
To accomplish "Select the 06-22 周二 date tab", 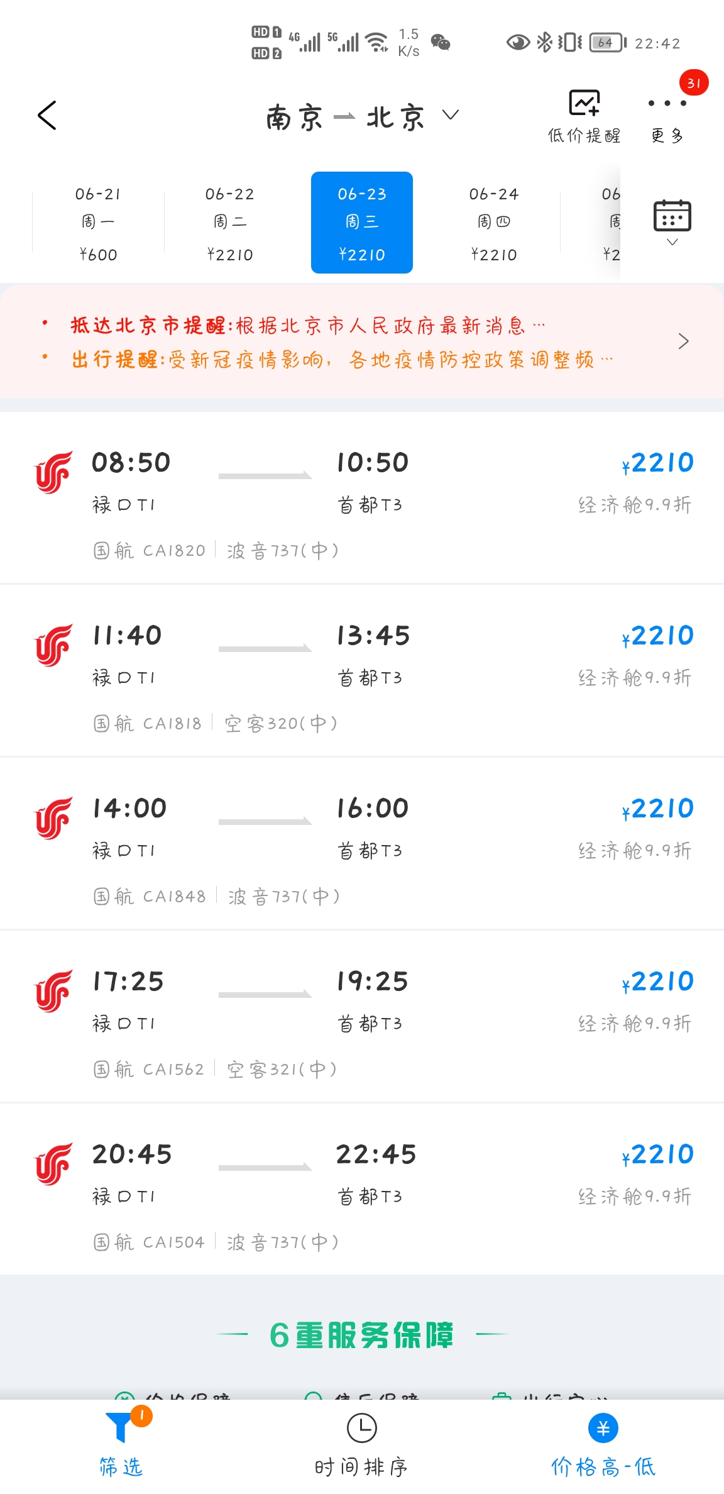I will [x=230, y=223].
